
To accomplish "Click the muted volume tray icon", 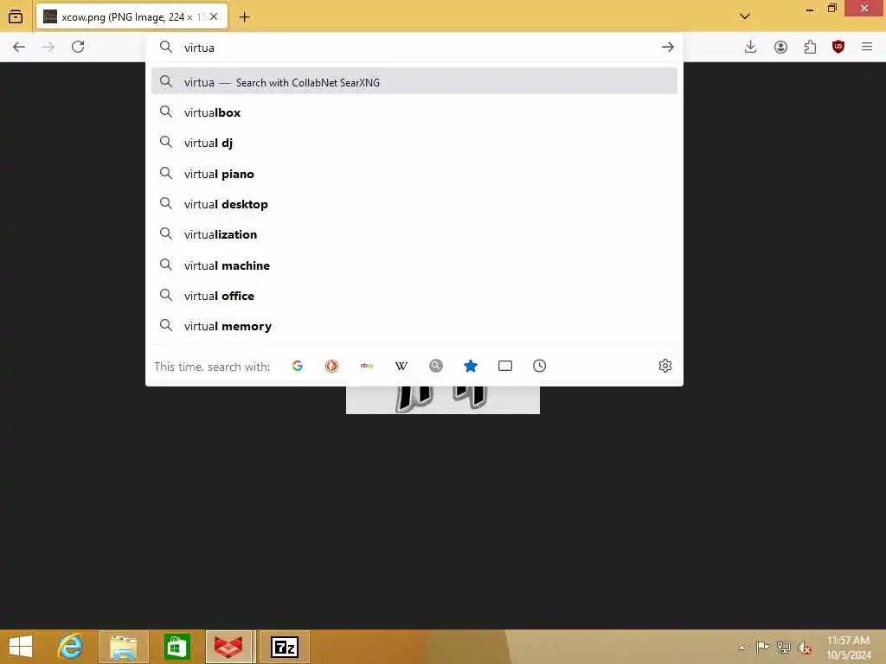I will [x=805, y=648].
